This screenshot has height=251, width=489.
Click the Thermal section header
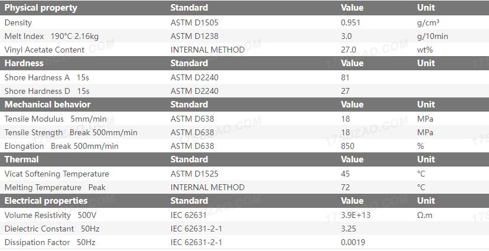coord(21,159)
